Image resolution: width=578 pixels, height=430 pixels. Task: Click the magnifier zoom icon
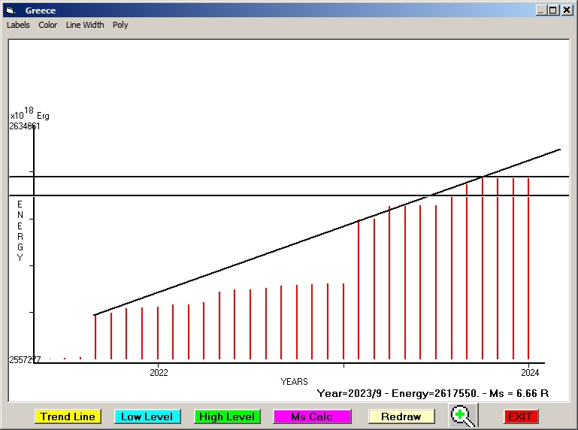pyautogui.click(x=463, y=416)
